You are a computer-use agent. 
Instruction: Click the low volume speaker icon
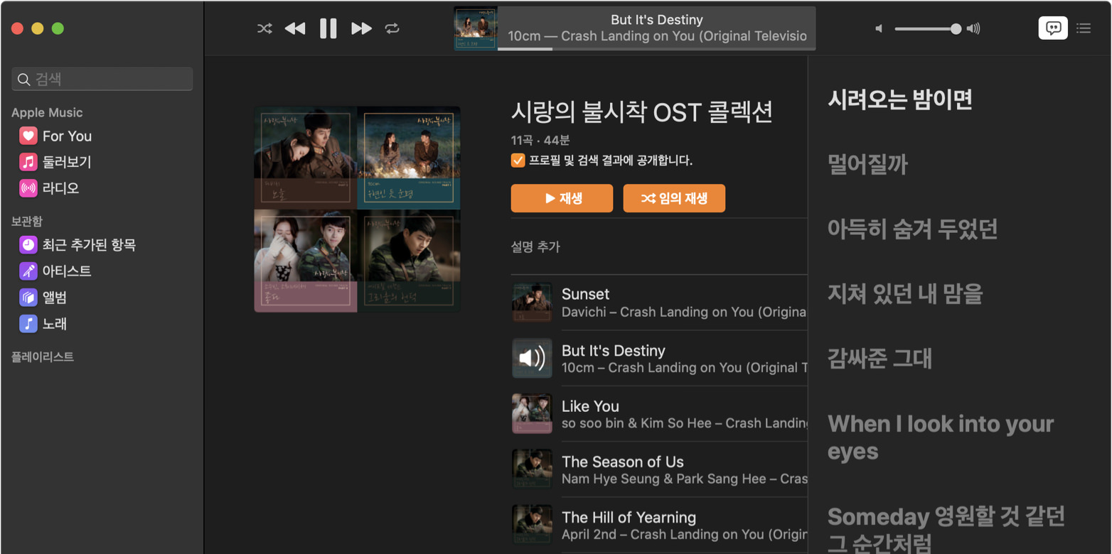pos(879,28)
